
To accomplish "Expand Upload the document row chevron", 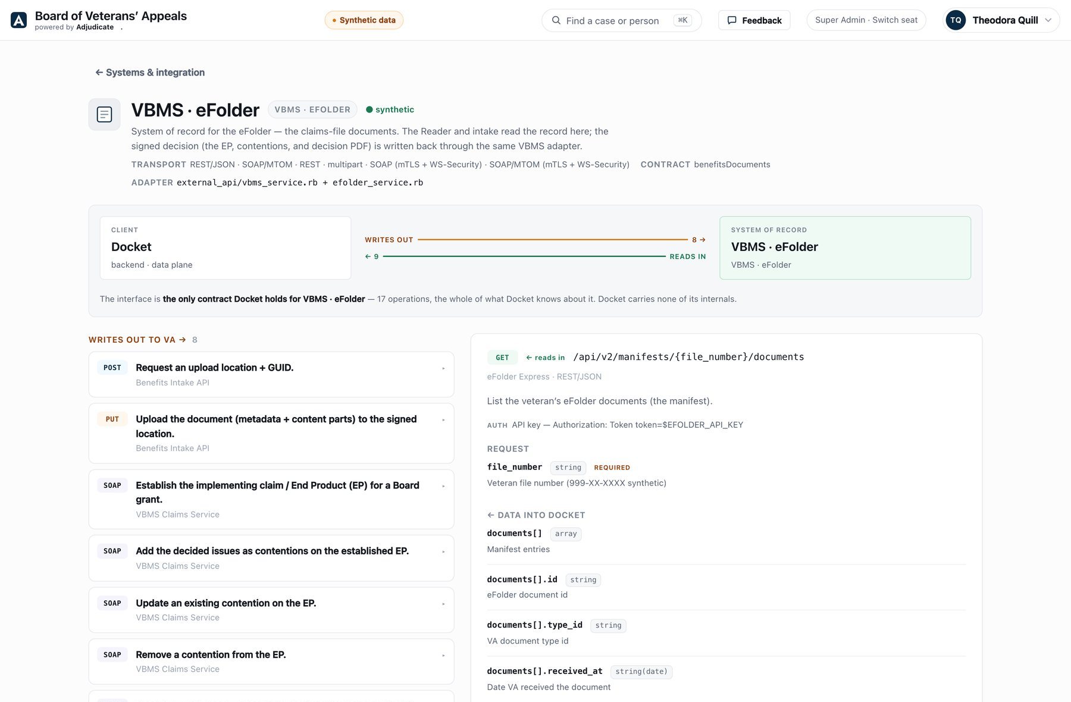I will [x=443, y=420].
